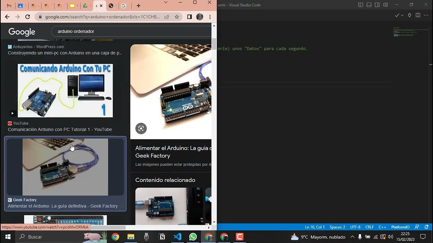433x243 pixels.
Task: Open Chrome tab search chevron
Action: [166, 2]
